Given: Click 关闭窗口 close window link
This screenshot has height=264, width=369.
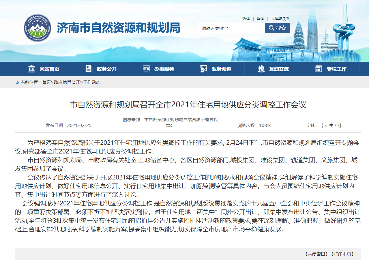Looking at the screenshot, I should pos(316,254).
